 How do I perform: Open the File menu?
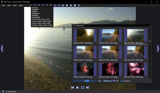3,5
